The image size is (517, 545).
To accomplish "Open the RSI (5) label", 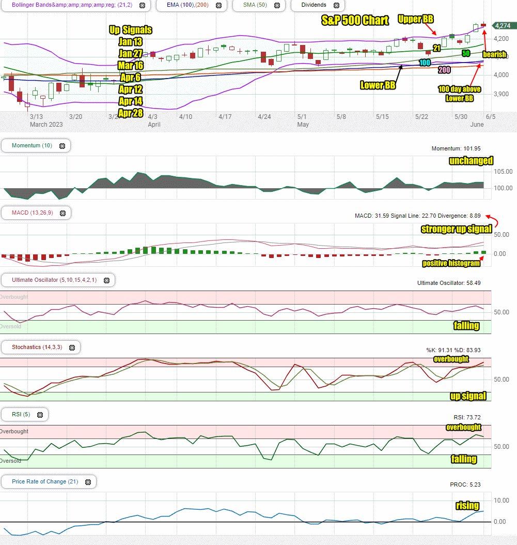I will tap(21, 414).
